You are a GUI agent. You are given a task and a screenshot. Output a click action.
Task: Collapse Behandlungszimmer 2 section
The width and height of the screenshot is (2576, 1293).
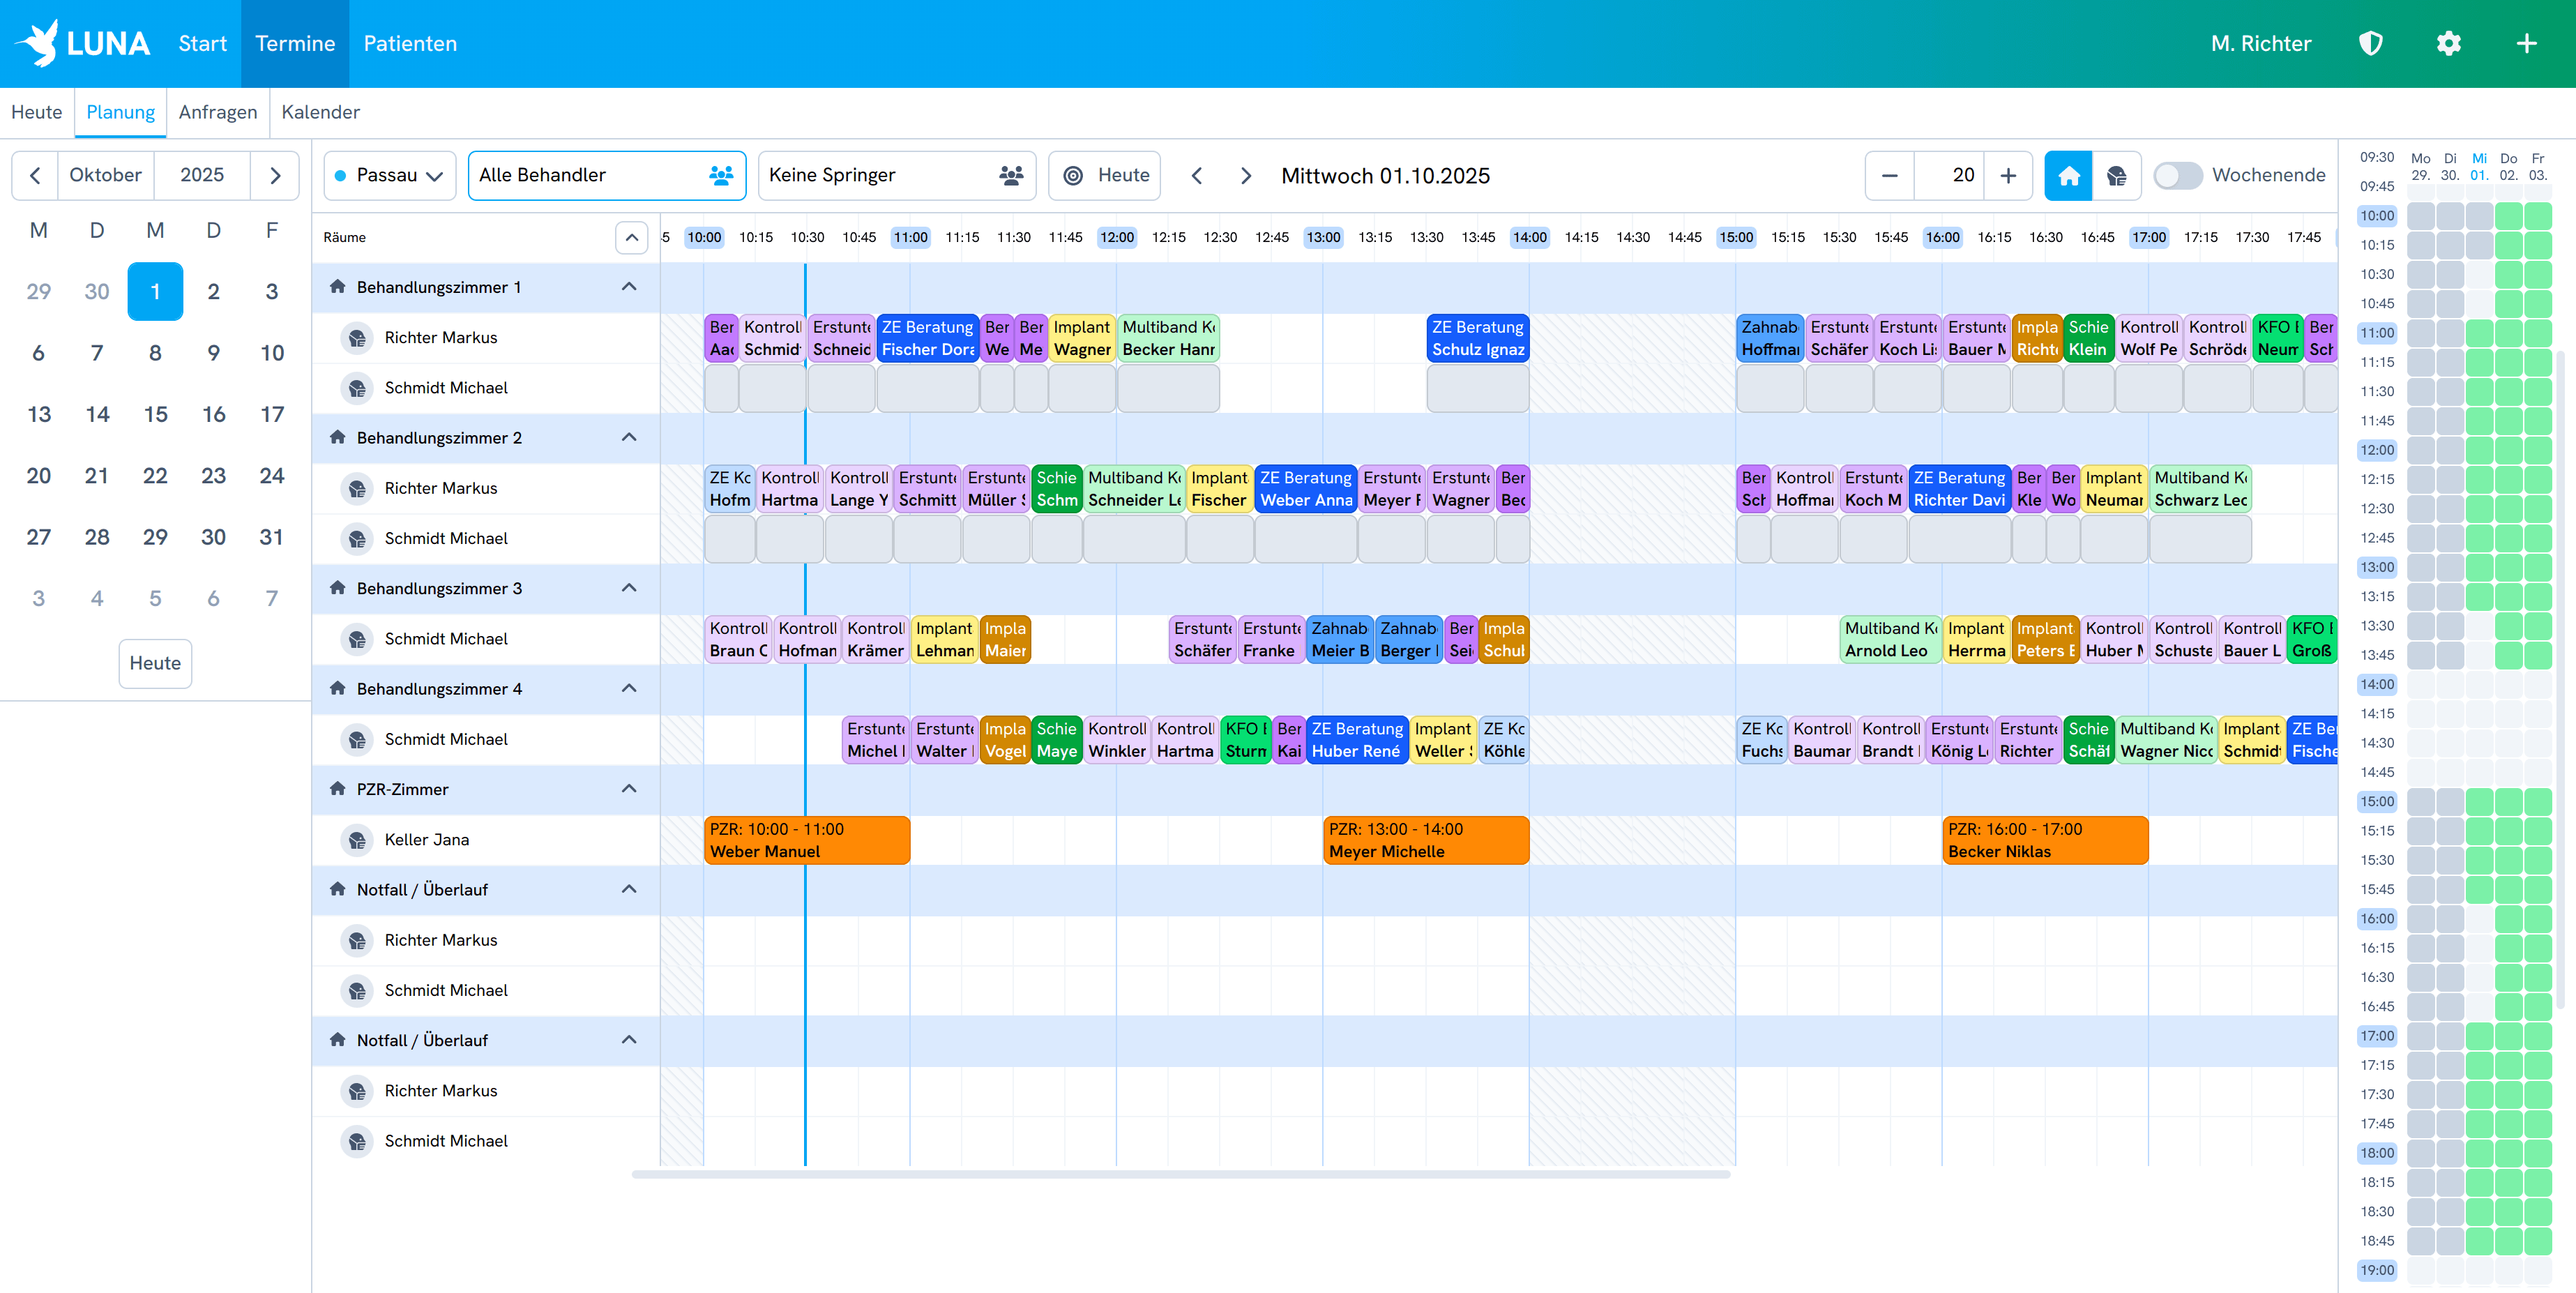(629, 437)
